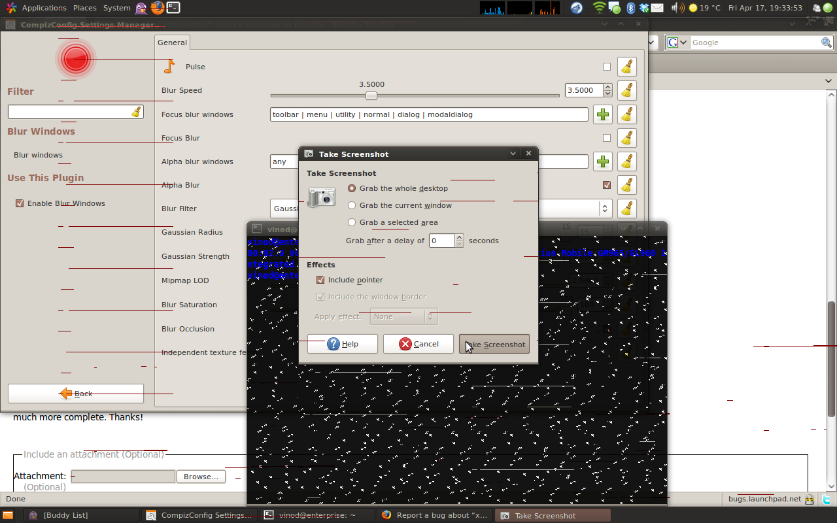837x523 pixels.
Task: Increase the screenshot delay seconds spinner
Action: click(x=460, y=237)
